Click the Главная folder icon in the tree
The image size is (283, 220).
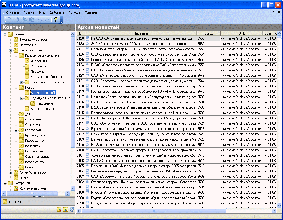click(10, 34)
